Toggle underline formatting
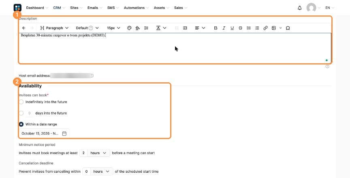The image size is (350, 178). [232, 28]
